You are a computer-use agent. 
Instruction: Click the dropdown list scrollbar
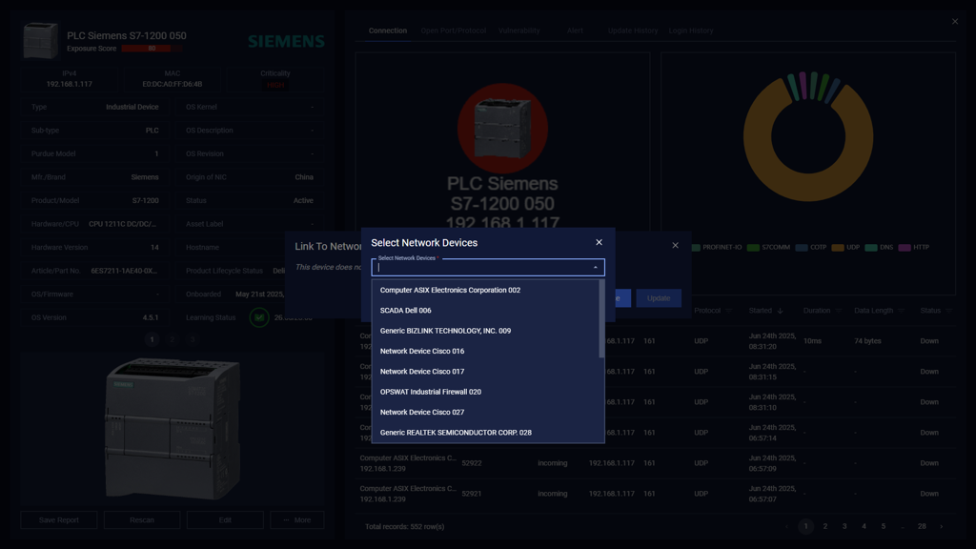coord(601,320)
